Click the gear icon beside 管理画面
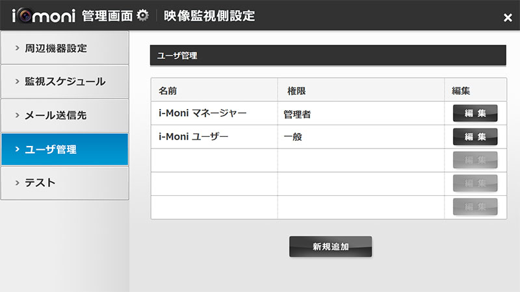The height and width of the screenshot is (292, 520). click(144, 16)
